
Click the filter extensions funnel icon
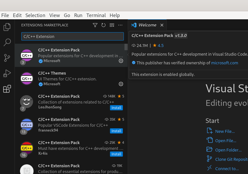pyautogui.click(x=95, y=25)
